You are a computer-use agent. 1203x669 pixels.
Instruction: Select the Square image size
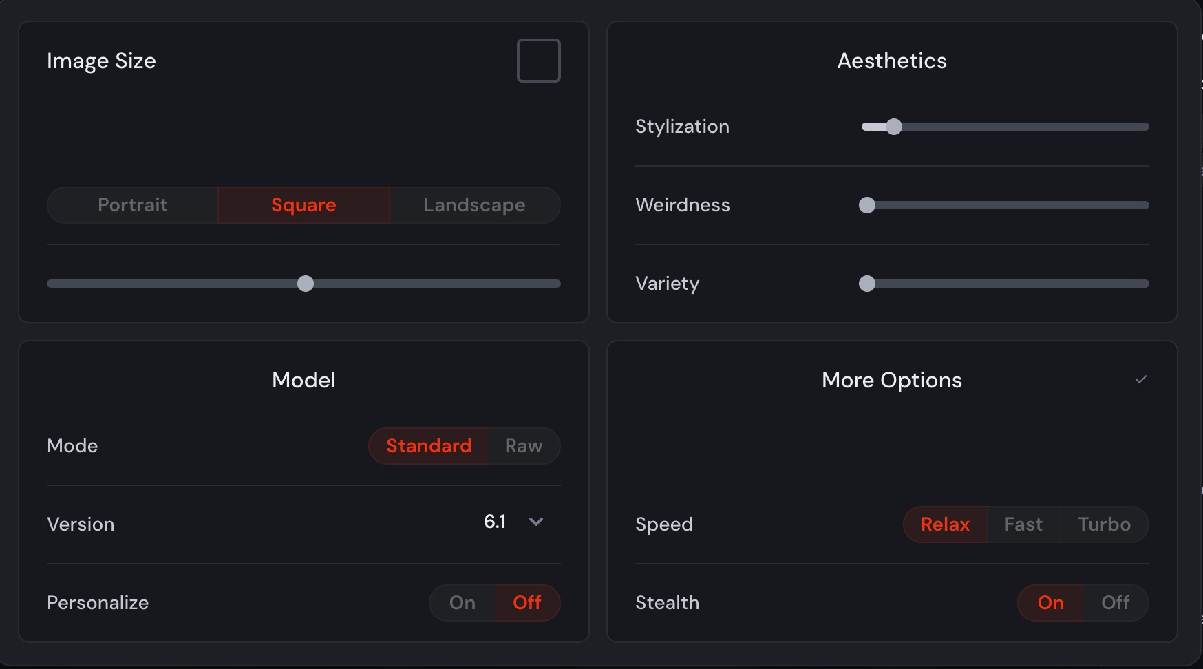click(x=304, y=205)
